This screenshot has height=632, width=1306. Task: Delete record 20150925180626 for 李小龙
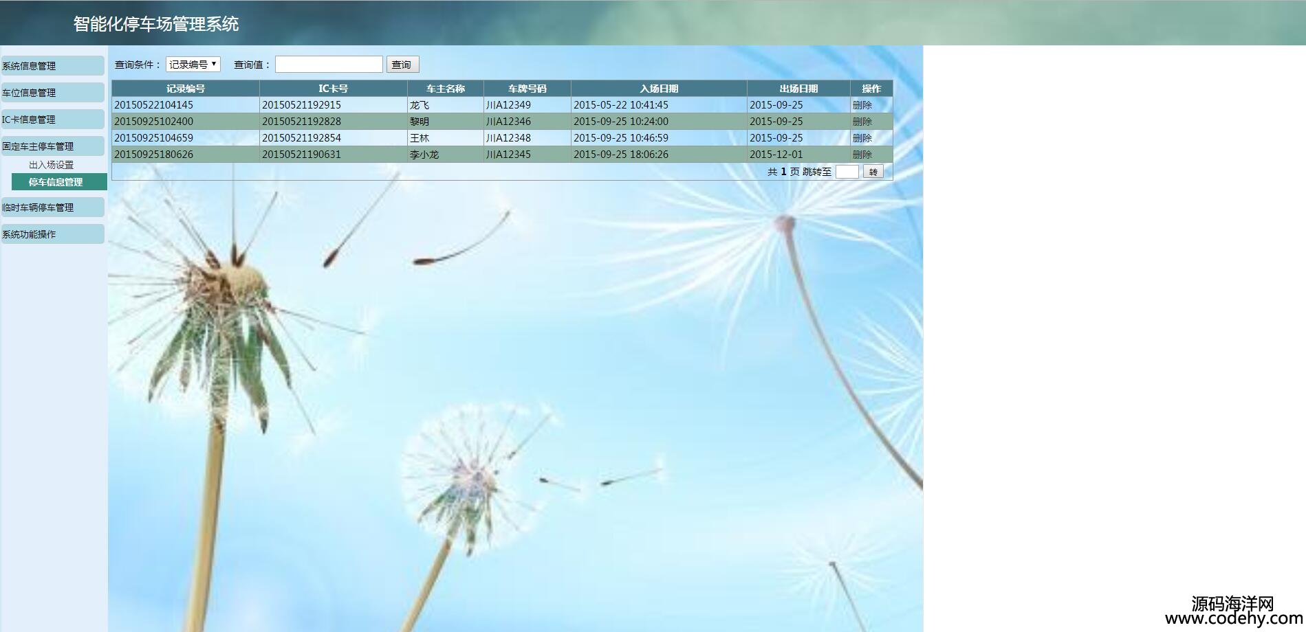[862, 155]
